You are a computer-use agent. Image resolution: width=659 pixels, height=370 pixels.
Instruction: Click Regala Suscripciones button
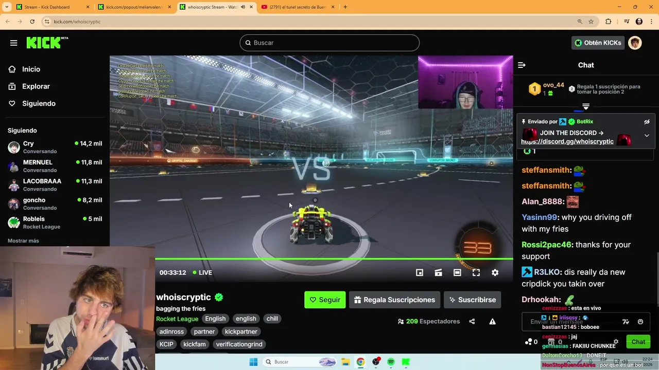pyautogui.click(x=395, y=300)
